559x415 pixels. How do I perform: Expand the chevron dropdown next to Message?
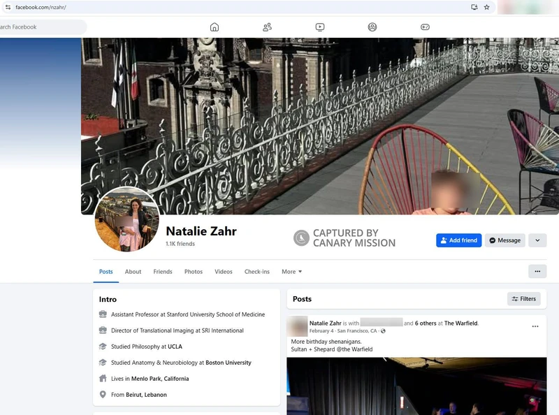point(537,240)
